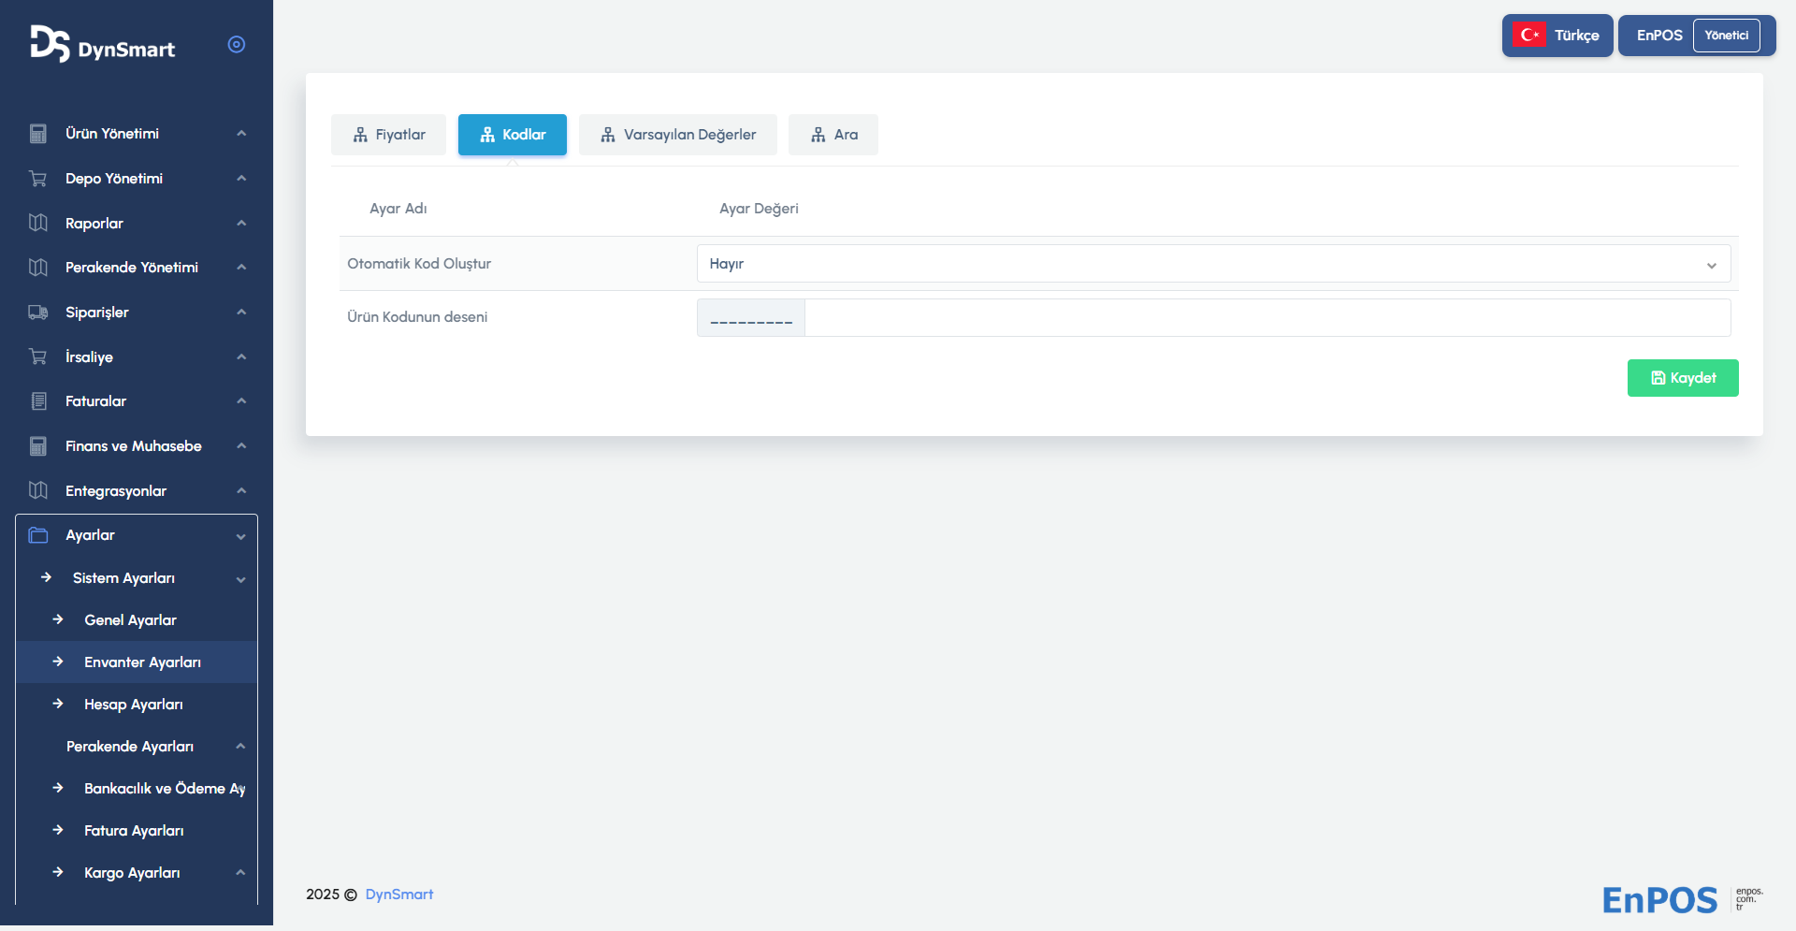1796x931 pixels.
Task: Click the Ürün Yönetimi calculator icon
Action: coord(38,134)
